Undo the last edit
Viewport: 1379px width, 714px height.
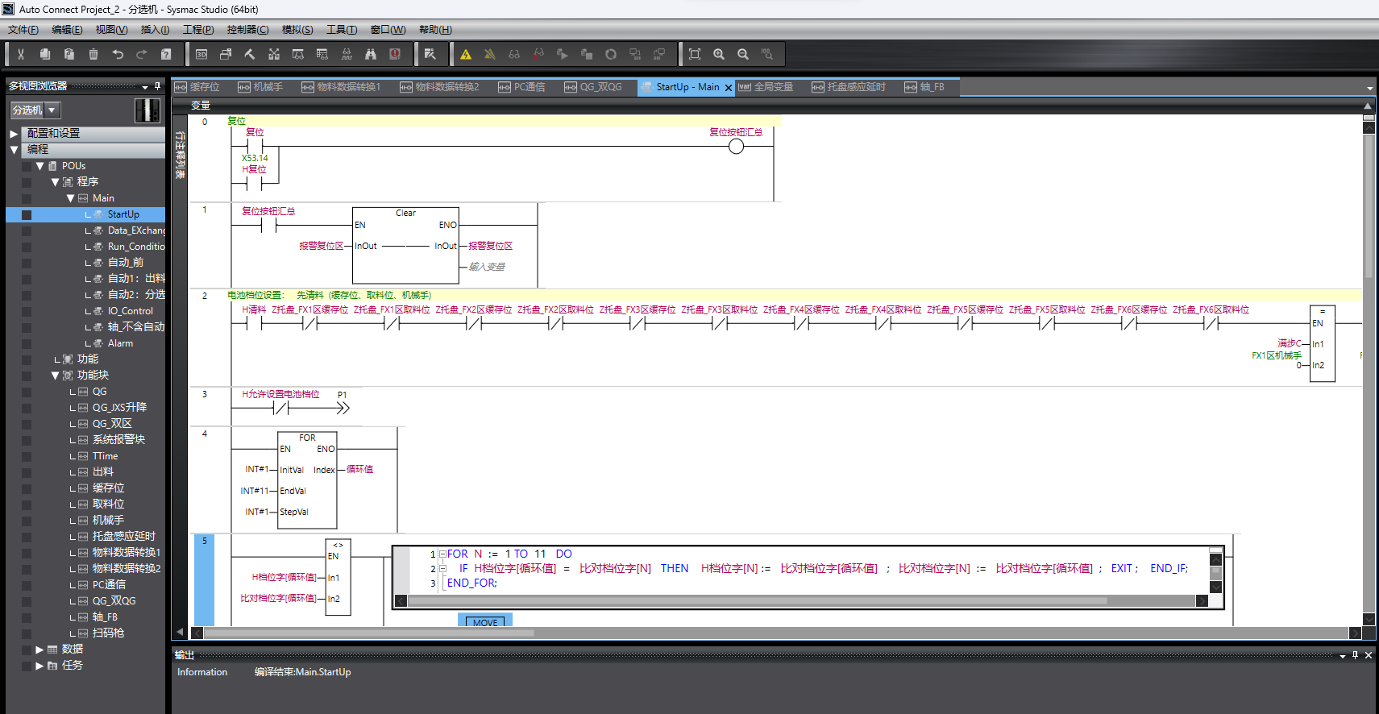(x=118, y=54)
